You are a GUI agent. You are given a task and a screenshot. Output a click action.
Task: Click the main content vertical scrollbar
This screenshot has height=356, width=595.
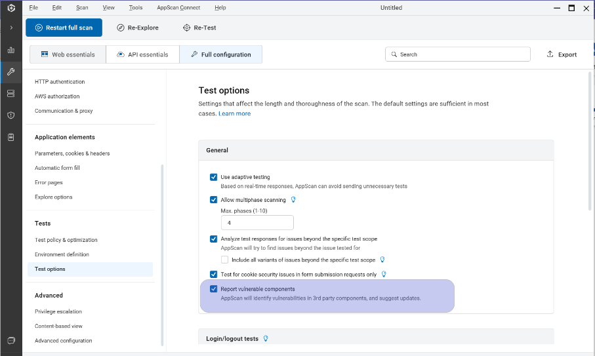(590, 141)
